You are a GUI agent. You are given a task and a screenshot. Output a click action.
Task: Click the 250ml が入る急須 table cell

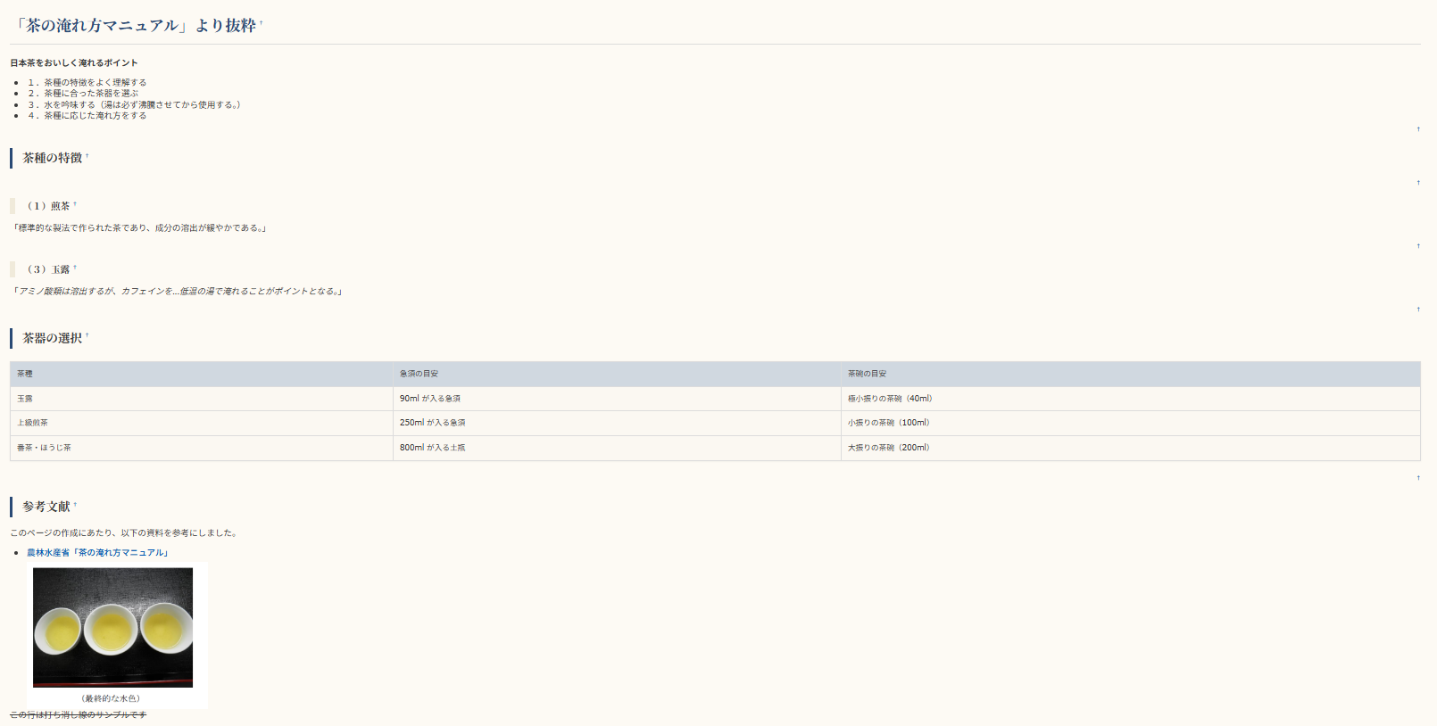point(433,423)
